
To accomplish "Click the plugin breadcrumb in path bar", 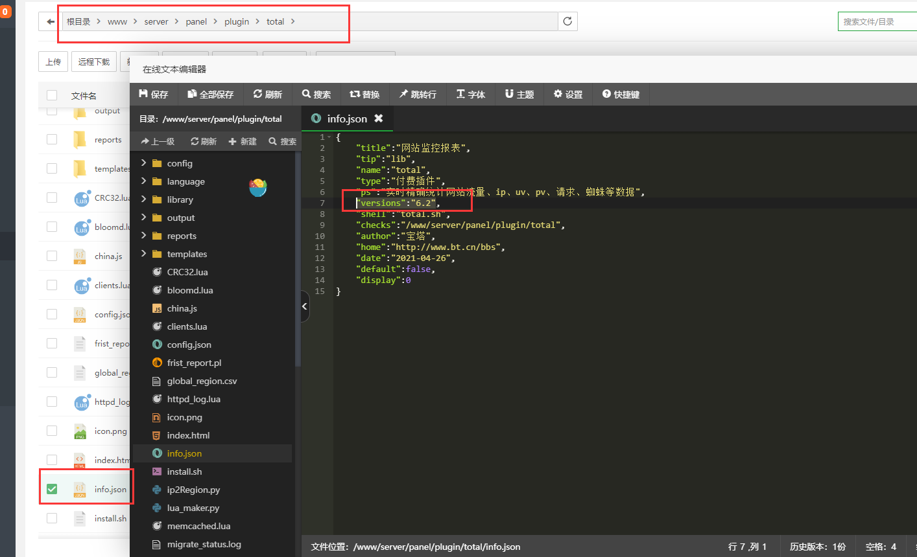I will pyautogui.click(x=237, y=21).
